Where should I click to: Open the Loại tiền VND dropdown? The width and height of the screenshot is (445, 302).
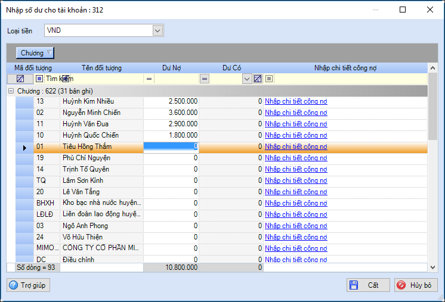click(157, 30)
